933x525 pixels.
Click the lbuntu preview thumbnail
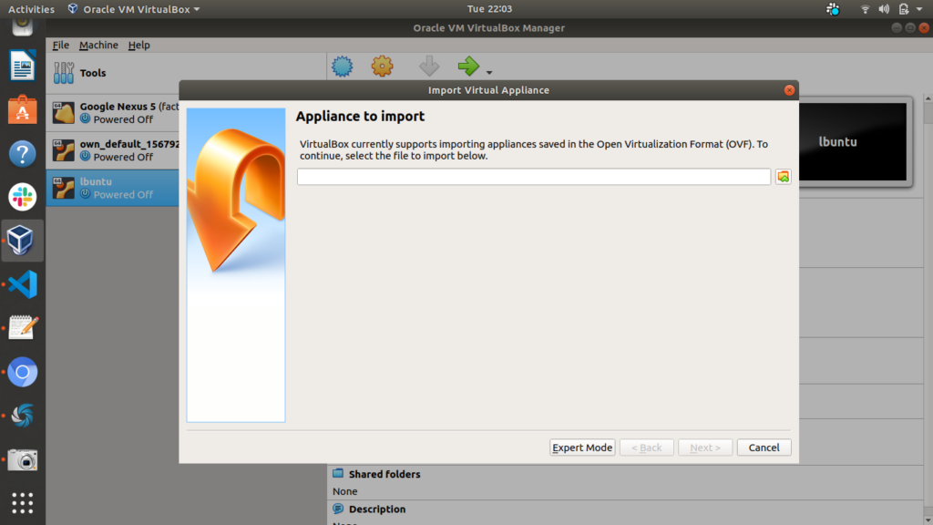click(x=852, y=141)
